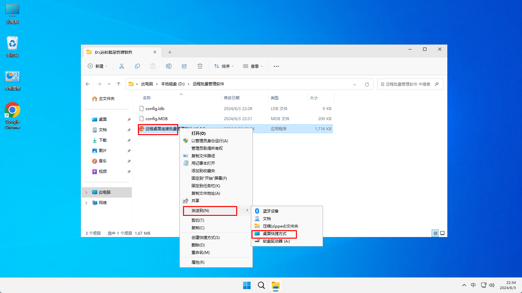Viewport: 522px width, 293px height.
Task: Switch to details view layout button
Action: 435,233
